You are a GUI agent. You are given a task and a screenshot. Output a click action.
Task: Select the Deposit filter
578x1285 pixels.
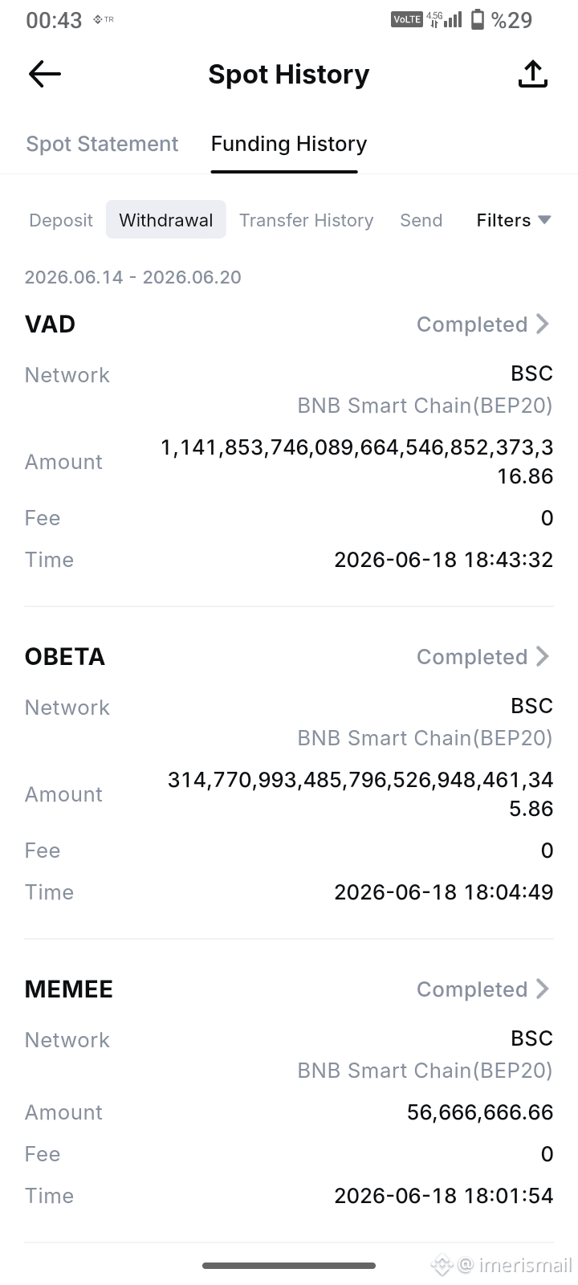(x=61, y=220)
